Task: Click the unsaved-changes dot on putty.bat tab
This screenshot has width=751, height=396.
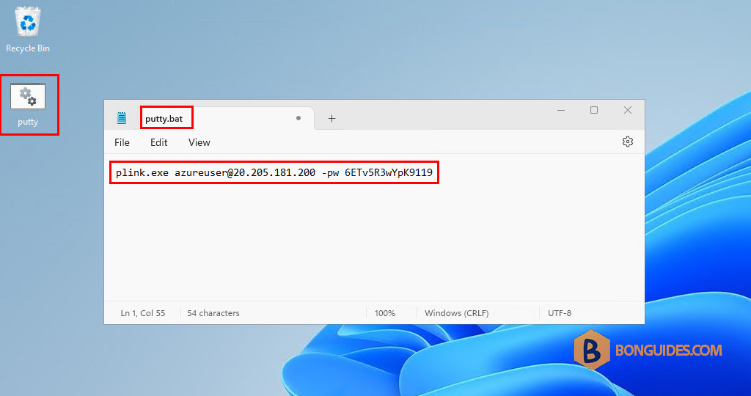Action: (x=298, y=118)
